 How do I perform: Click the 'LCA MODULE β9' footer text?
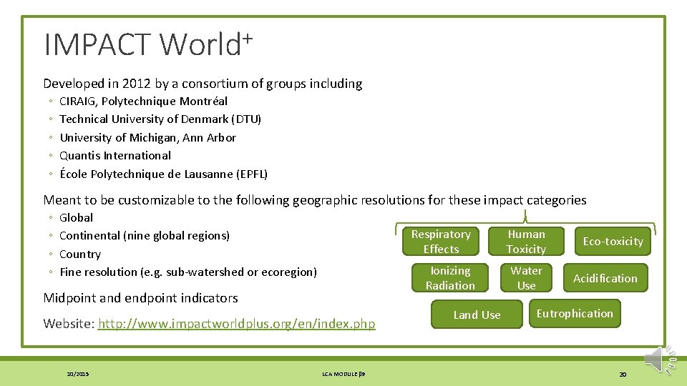click(343, 374)
